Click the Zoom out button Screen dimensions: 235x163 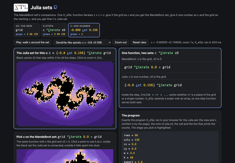point(121,42)
